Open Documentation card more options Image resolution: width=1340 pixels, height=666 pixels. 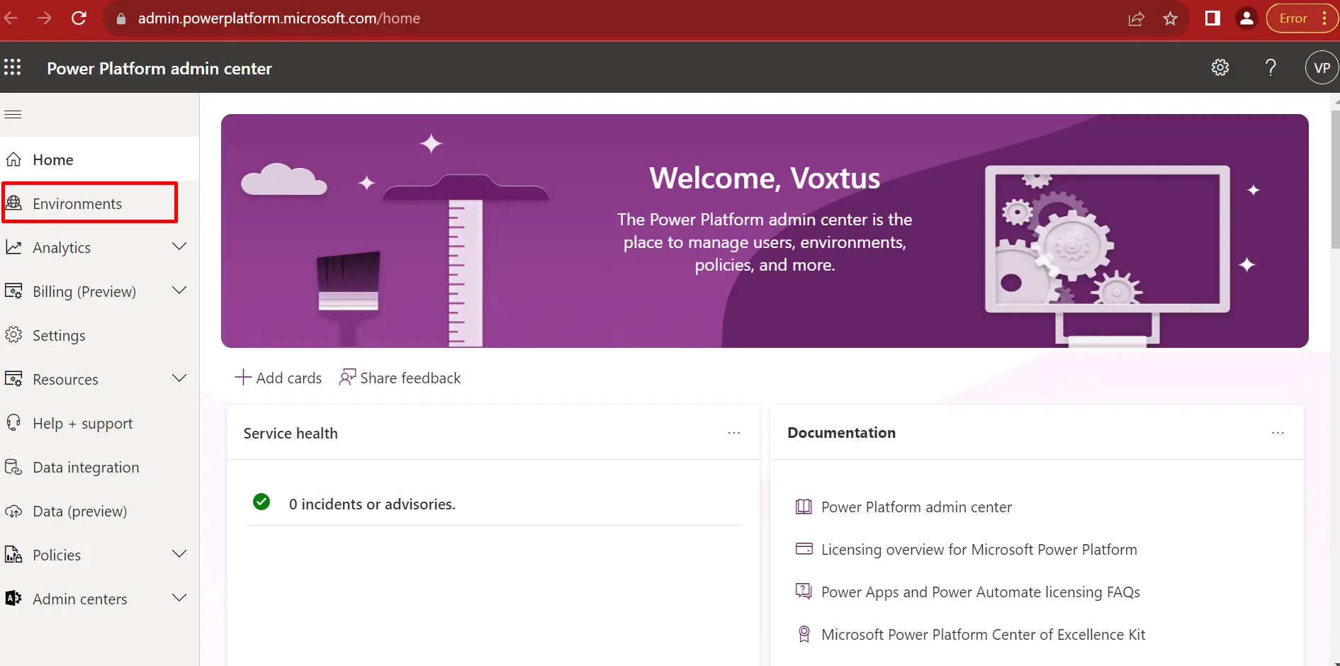(x=1278, y=433)
